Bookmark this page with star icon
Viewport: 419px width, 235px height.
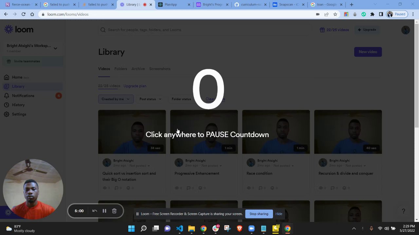coord(335,14)
